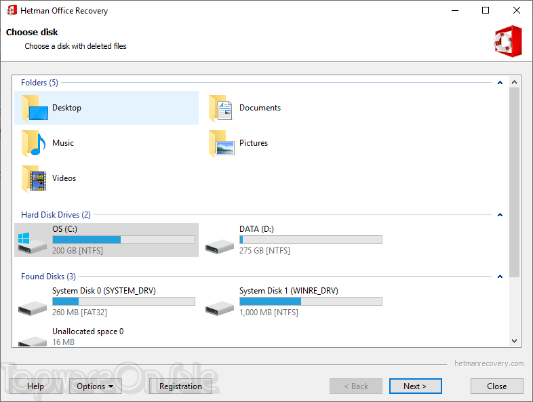Click the Hetman Office Recovery title bar icon

(x=12, y=11)
